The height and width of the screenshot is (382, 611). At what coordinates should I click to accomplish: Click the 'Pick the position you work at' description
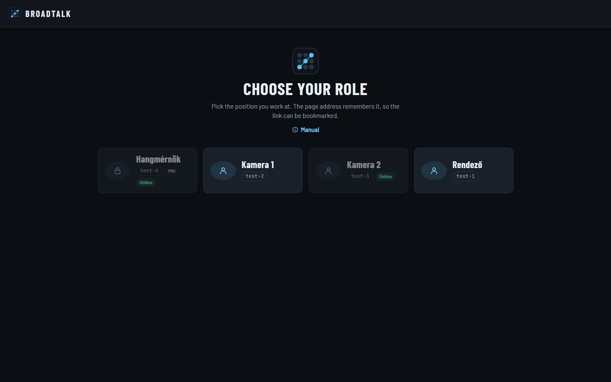point(305,111)
